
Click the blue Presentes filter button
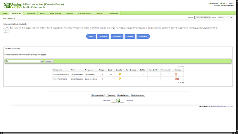117,36
